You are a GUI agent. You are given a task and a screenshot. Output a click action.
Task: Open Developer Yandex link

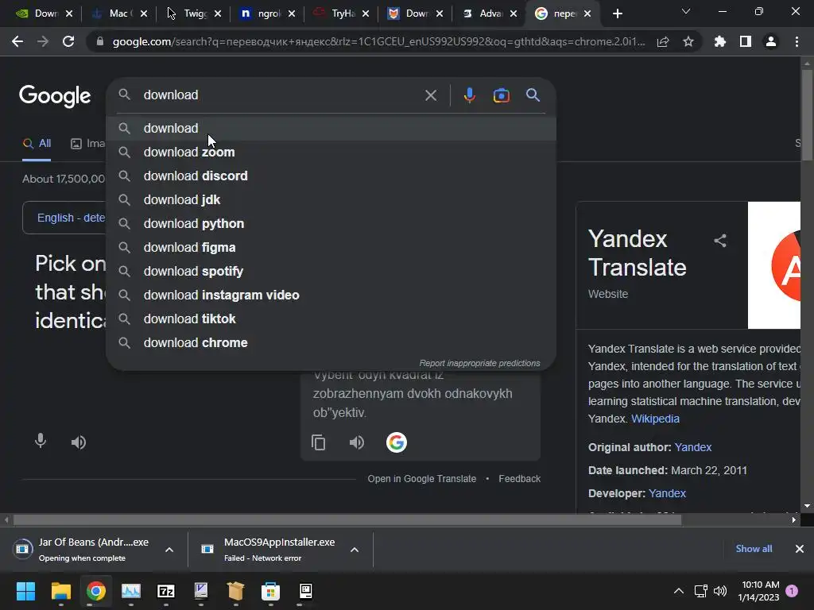(x=667, y=493)
